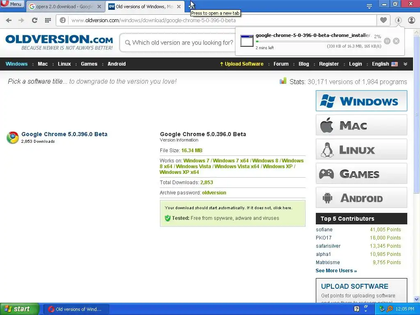Image resolution: width=420 pixels, height=315 pixels.
Task: Close the opera 2.0 download tab
Action: pyautogui.click(x=99, y=7)
